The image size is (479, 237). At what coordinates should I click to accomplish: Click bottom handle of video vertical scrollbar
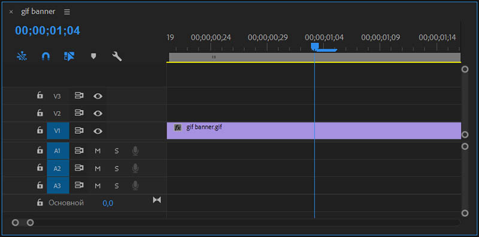[465, 135]
